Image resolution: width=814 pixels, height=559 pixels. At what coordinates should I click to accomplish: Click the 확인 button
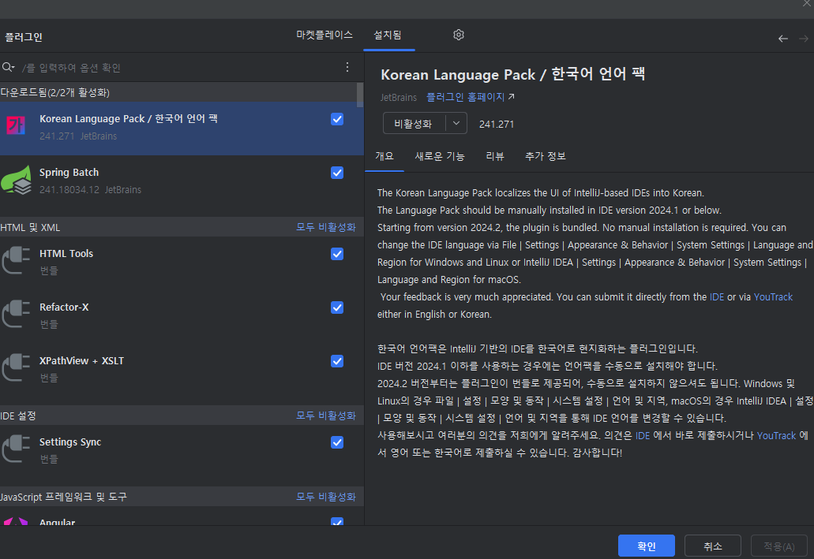(x=647, y=546)
